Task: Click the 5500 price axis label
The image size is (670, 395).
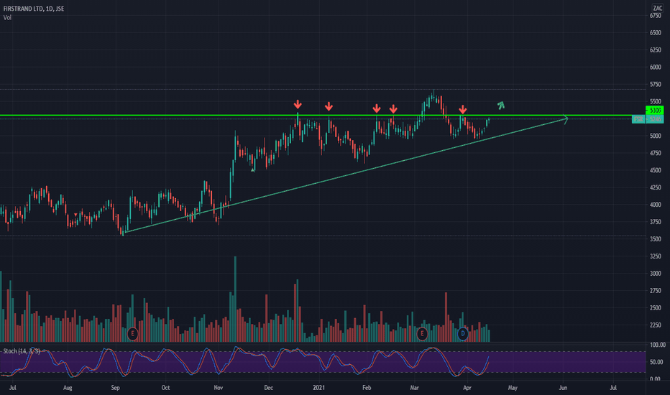Action: coord(655,102)
